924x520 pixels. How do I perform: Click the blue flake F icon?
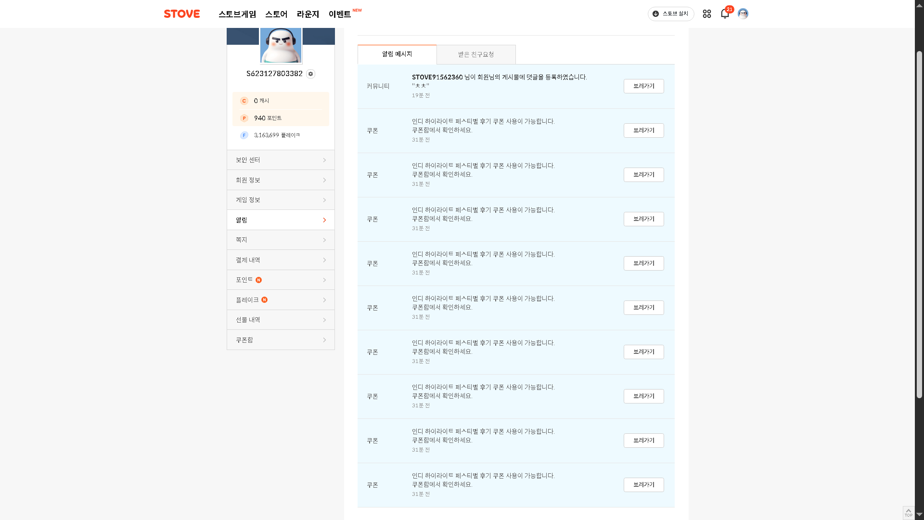coord(244,135)
